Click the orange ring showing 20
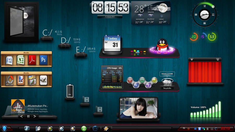 click(194, 37)
